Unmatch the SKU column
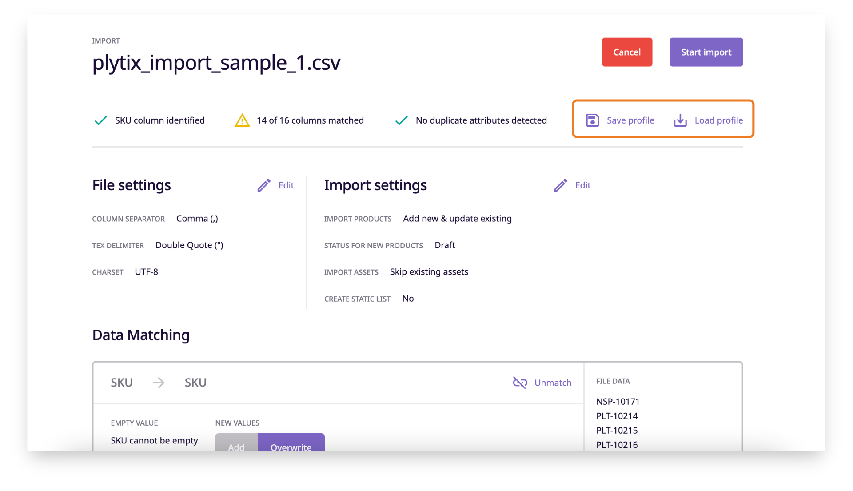The width and height of the screenshot is (853, 491). [x=542, y=383]
